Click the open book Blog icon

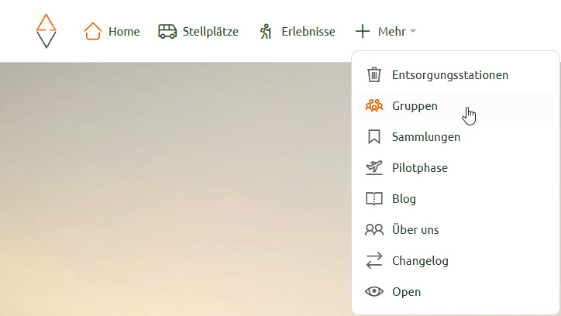tap(374, 199)
